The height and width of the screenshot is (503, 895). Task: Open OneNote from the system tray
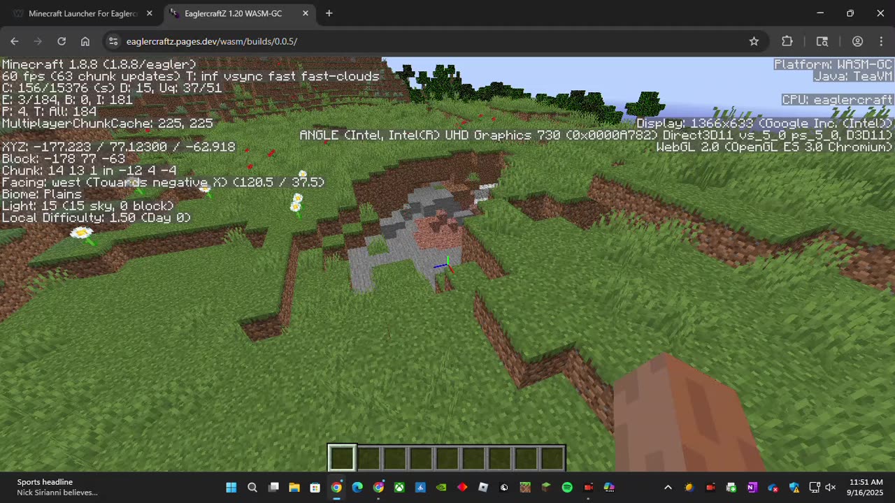752,487
